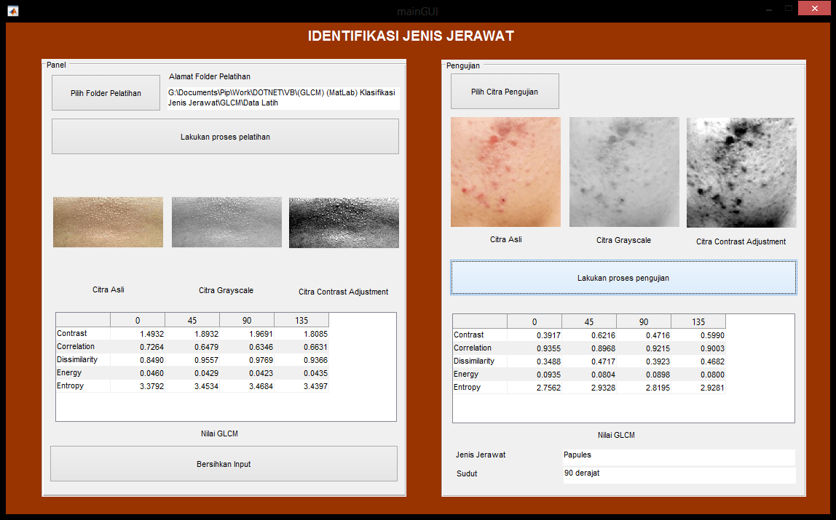The image size is (836, 520).
Task: Select the grayscale acne test image
Action: pyautogui.click(x=624, y=172)
